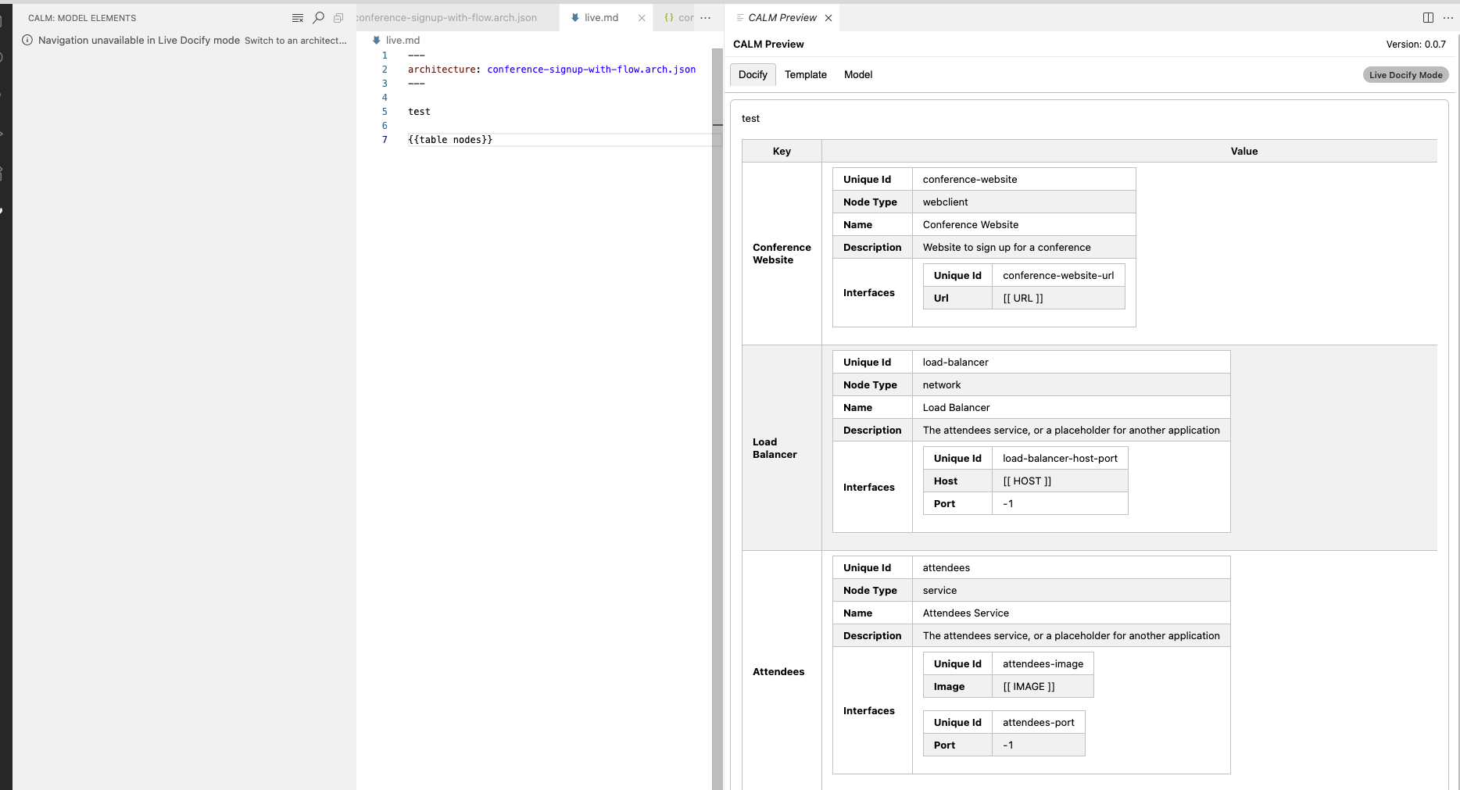
Task: Click the 'Version: 0.0.7' text
Action: pyautogui.click(x=1415, y=44)
